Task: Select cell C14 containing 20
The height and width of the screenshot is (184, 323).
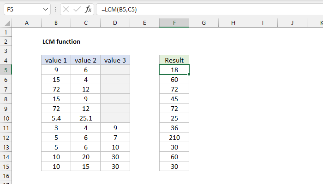Action: coord(86,157)
